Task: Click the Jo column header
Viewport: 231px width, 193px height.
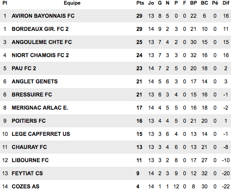Action: pyautogui.click(x=151, y=3)
